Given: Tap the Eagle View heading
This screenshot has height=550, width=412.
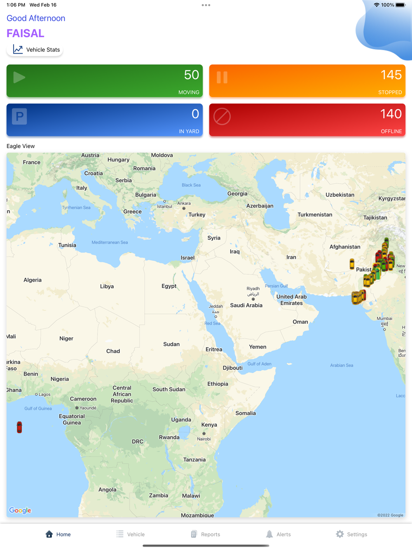Looking at the screenshot, I should pyautogui.click(x=21, y=146).
